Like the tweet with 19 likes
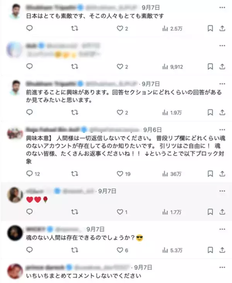This screenshot has width=232, height=283. (x=123, y=174)
